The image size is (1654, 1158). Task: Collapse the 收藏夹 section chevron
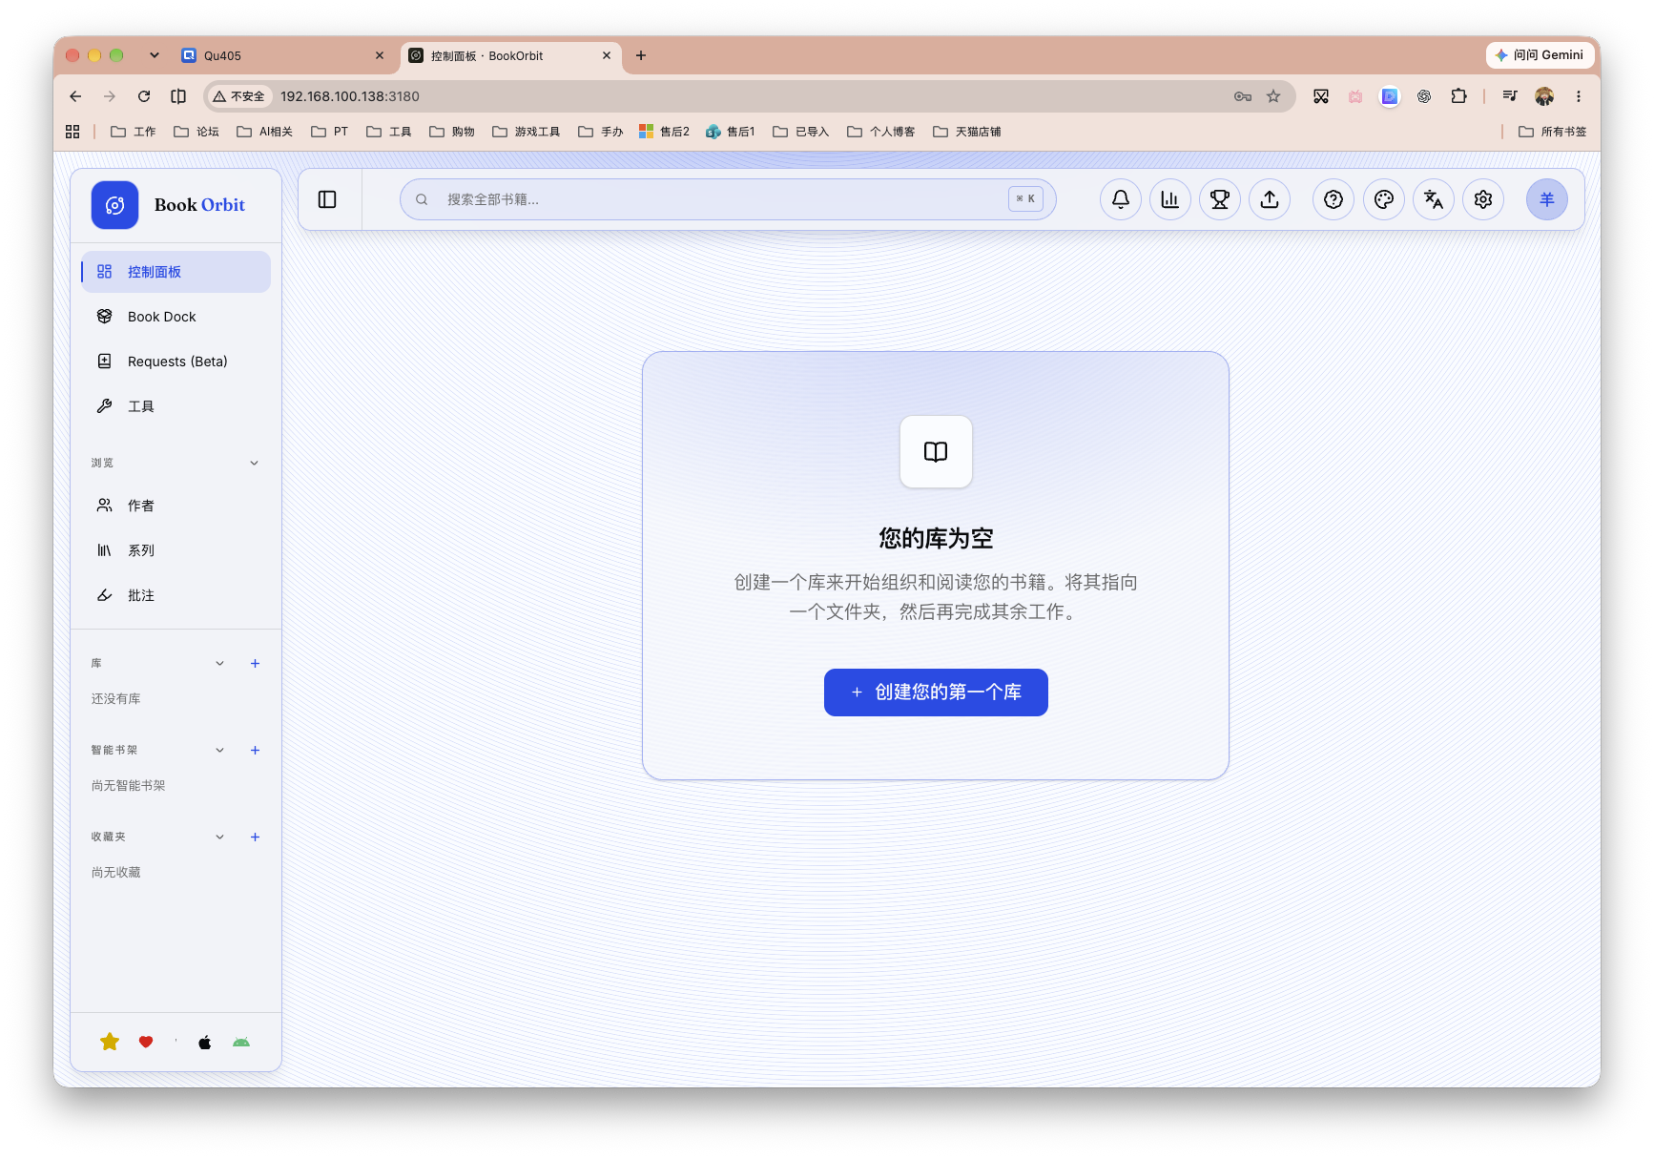click(x=219, y=837)
